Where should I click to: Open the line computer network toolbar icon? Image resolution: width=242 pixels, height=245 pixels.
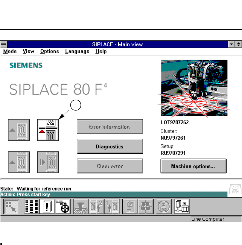[x=182, y=206]
